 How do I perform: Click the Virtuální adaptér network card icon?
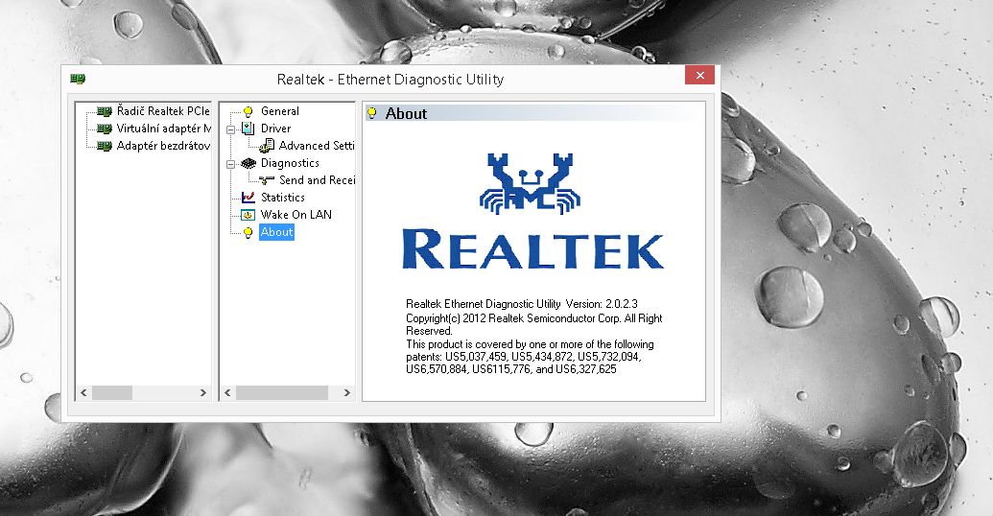[x=105, y=129]
